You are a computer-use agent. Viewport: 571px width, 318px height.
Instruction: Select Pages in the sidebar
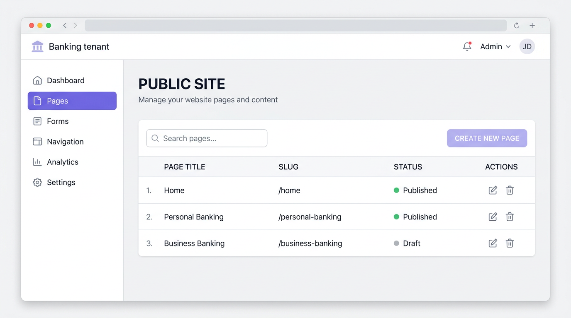tap(72, 101)
